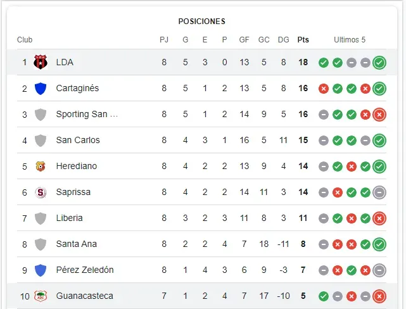Click Liberia's latest loss result icon
This screenshot has height=309, width=406.
379,218
